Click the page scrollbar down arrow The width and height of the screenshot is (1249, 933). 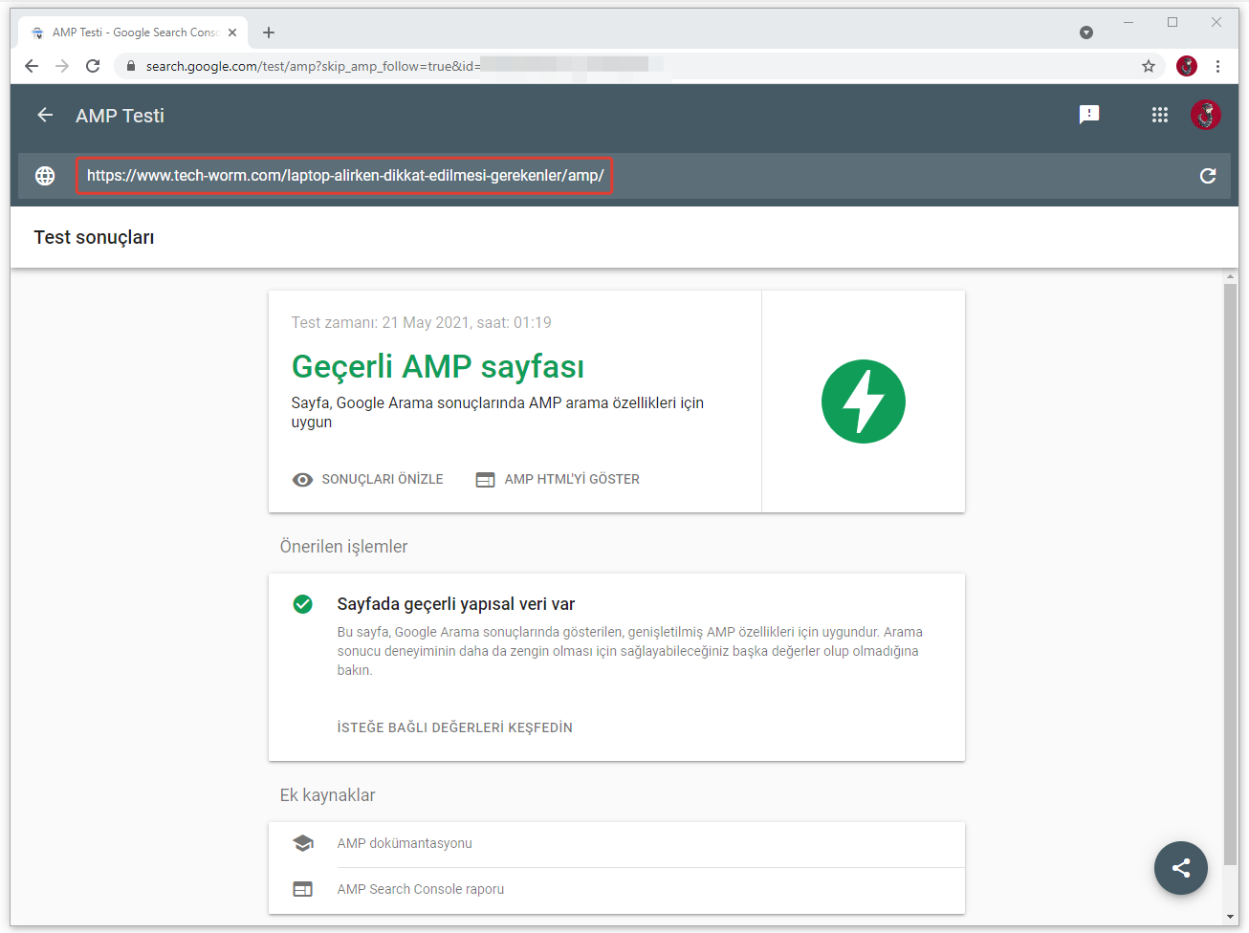(1230, 917)
